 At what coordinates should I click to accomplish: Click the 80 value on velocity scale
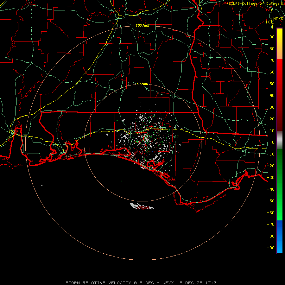pos(272,48)
